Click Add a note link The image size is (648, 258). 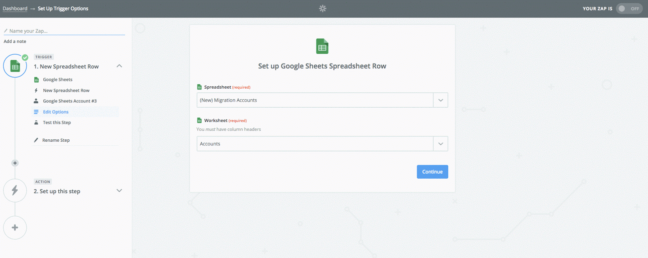tap(15, 41)
